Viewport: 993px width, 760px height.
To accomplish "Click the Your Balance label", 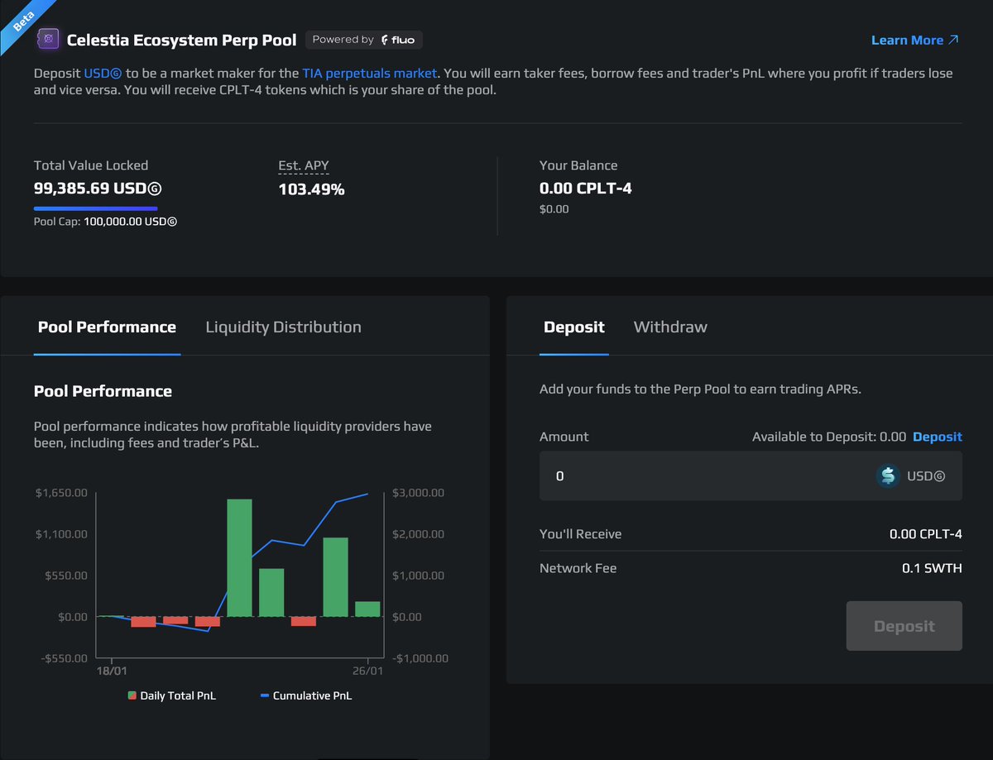I will pos(578,165).
